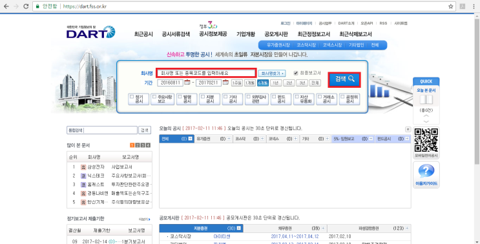The image size is (480, 244).
Task: Check the 기타공시 filter box
Action: 226,97
